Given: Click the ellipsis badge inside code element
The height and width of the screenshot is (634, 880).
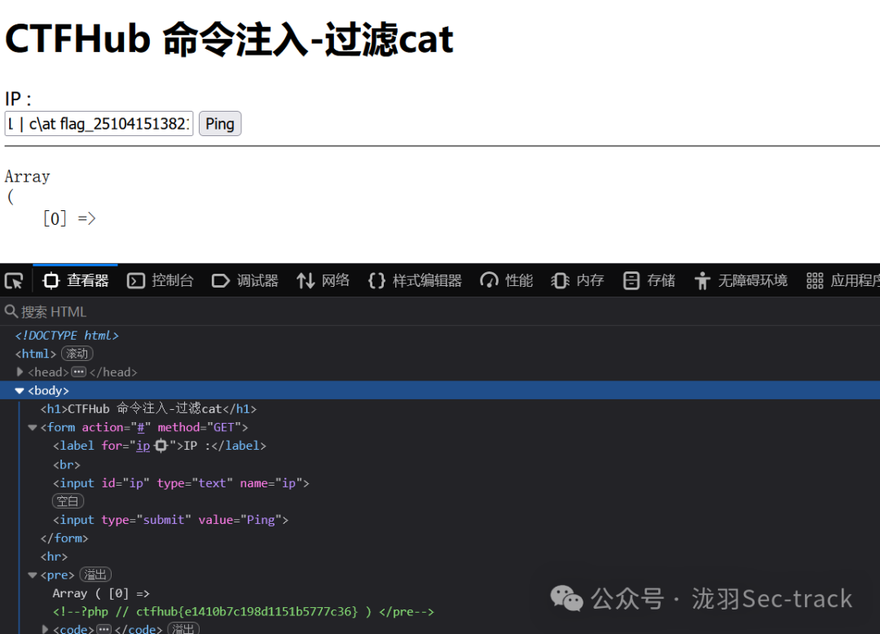Looking at the screenshot, I should tap(103, 629).
